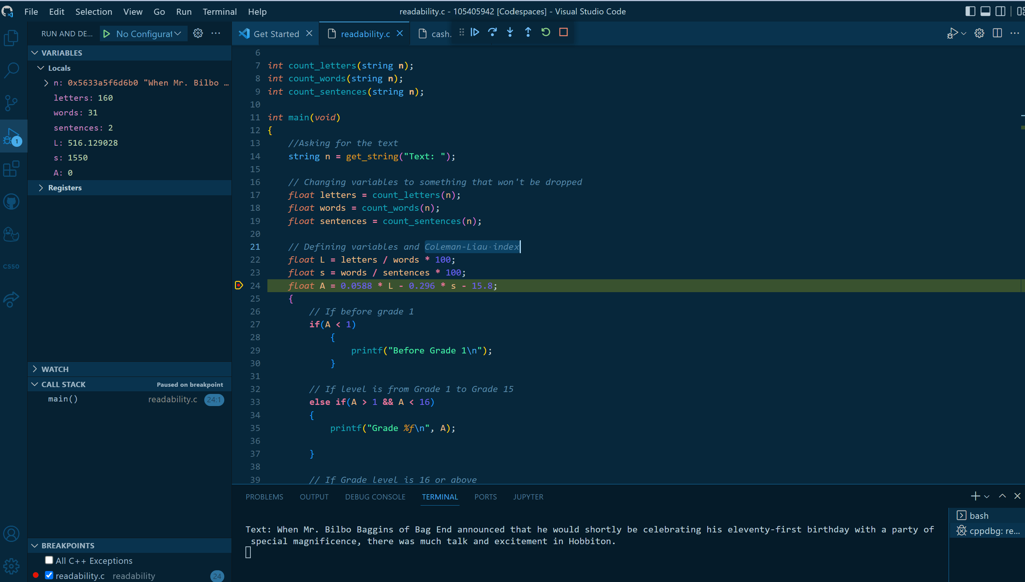The height and width of the screenshot is (582, 1025).
Task: Click the debug Continue button
Action: [475, 33]
